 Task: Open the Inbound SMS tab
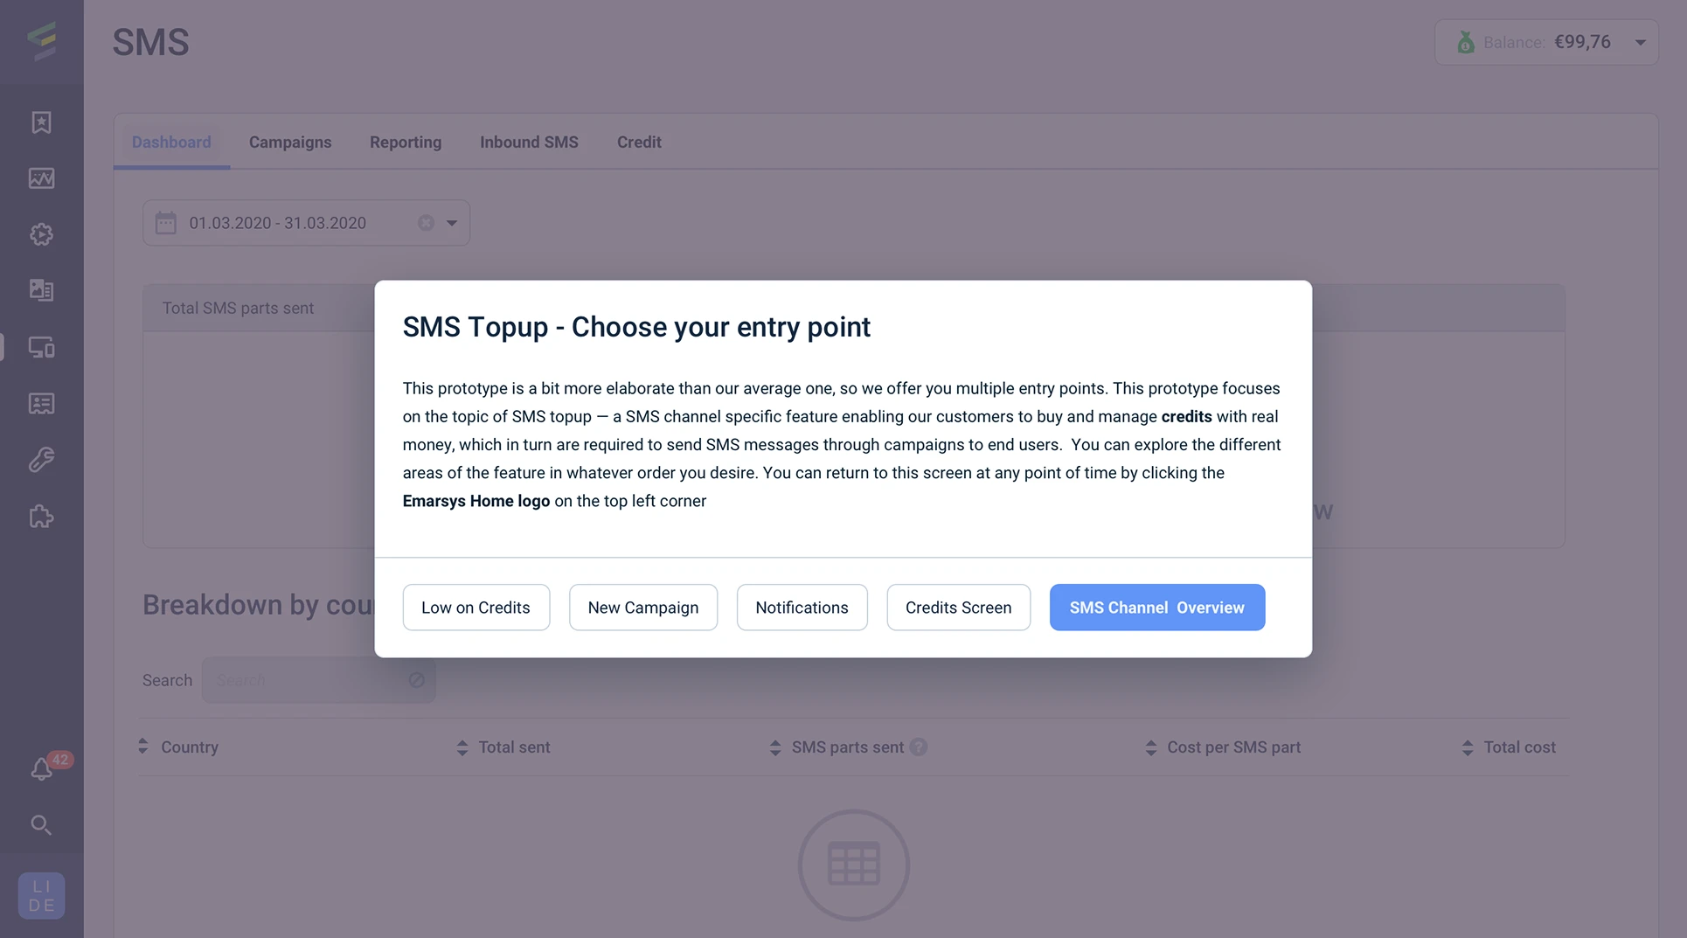click(x=529, y=142)
